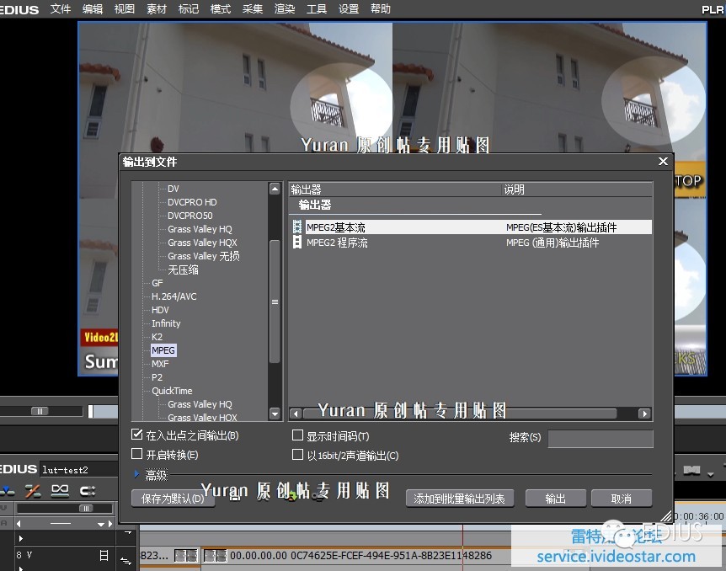The image size is (726, 571).
Task: Check the 显示时间码 option
Action: coord(297,435)
